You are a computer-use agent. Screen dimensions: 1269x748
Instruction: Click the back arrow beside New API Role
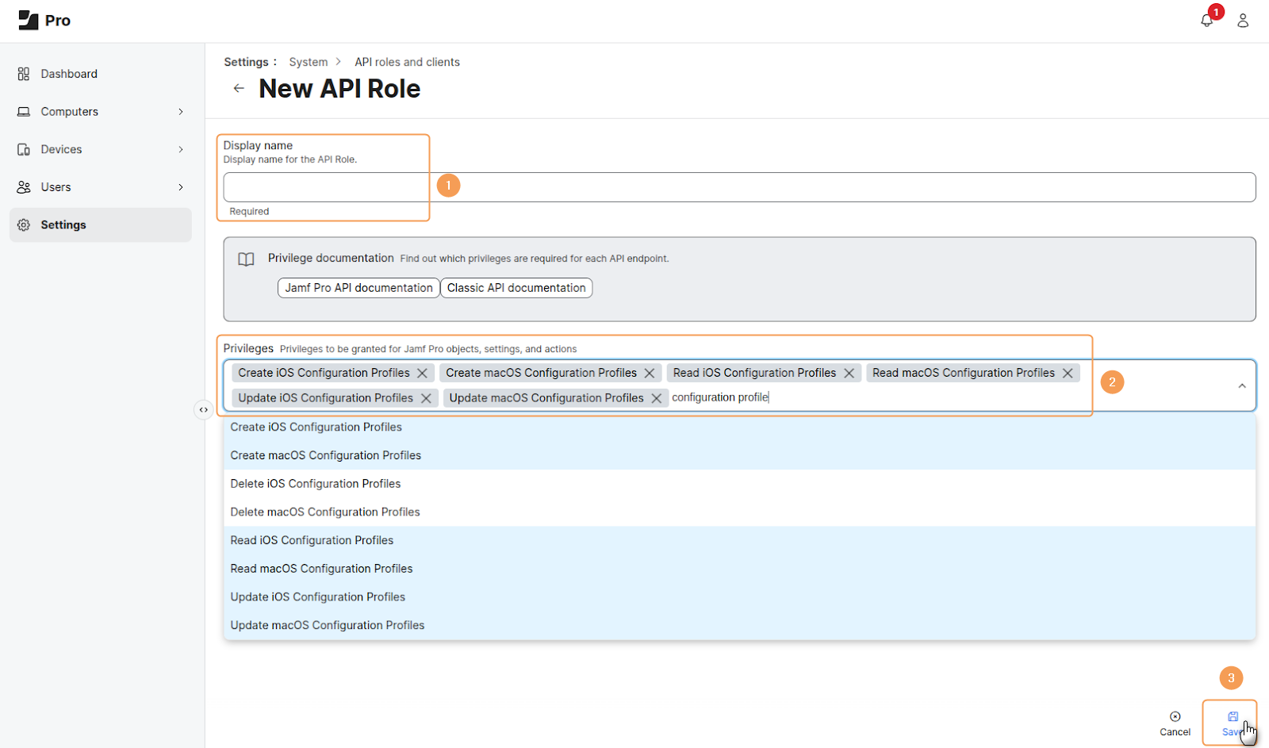tap(239, 88)
